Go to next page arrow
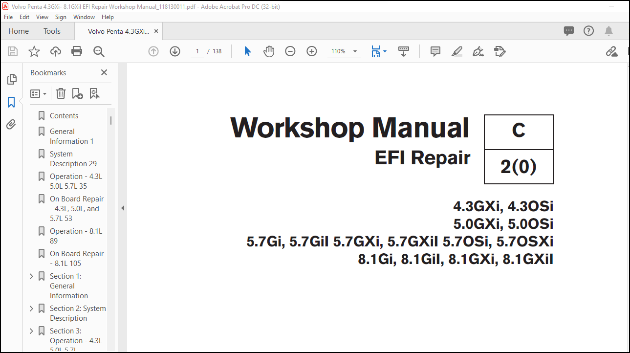The image size is (630, 353). [175, 51]
